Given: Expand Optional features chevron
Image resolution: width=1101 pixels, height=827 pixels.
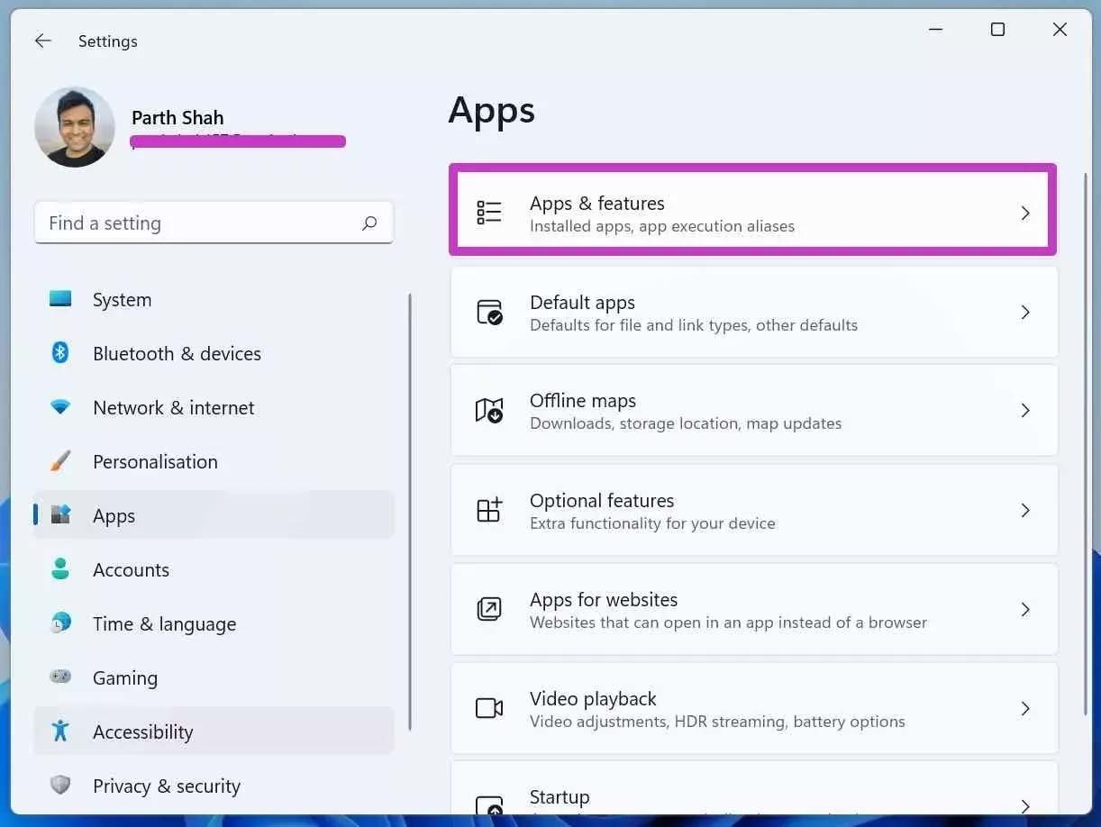Looking at the screenshot, I should tap(1025, 510).
